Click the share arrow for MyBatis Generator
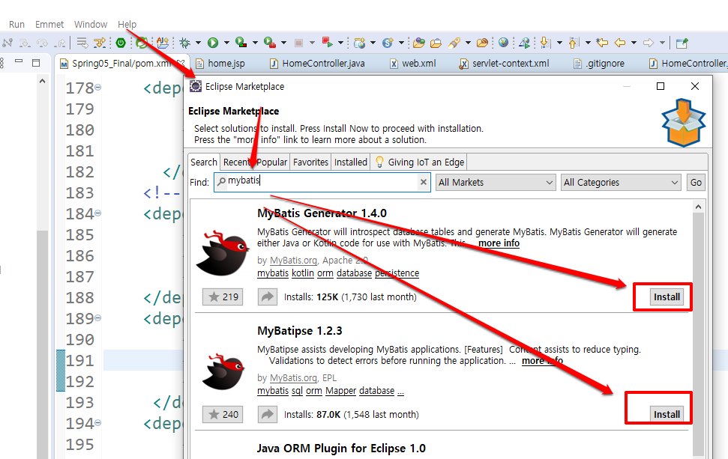Screen dimensions: 728x459 tap(268, 297)
